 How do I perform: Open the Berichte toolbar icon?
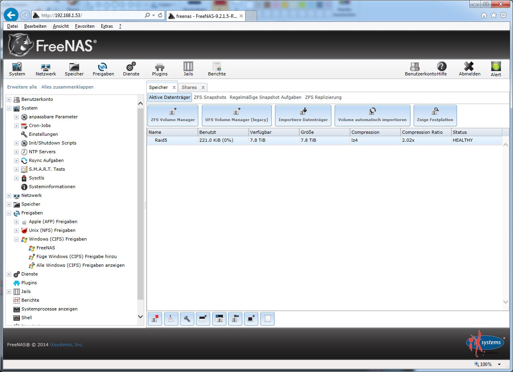point(217,69)
